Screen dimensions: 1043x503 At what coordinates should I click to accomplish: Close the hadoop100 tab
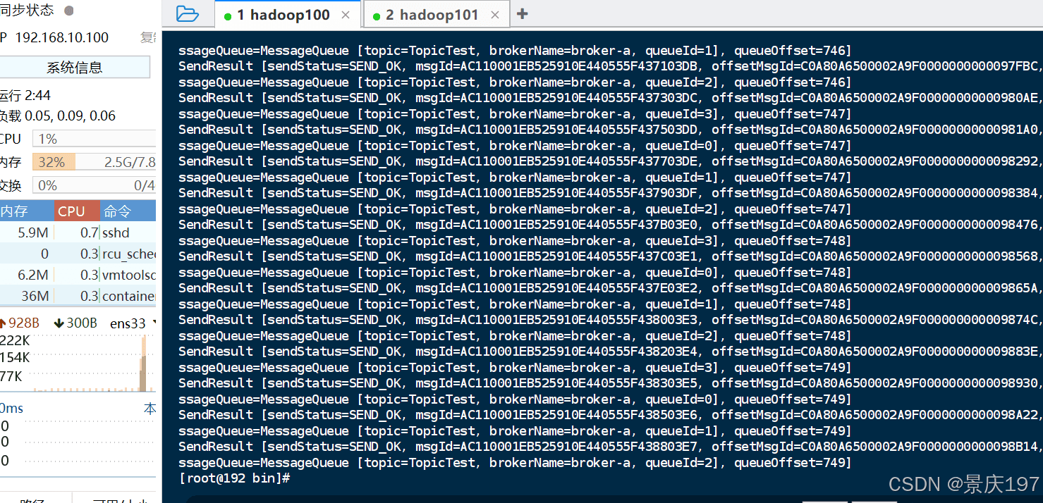(x=345, y=15)
